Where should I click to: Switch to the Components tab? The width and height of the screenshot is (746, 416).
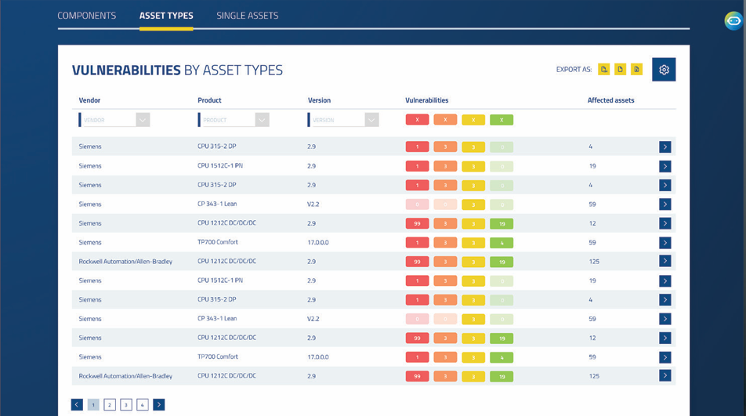pyautogui.click(x=86, y=16)
